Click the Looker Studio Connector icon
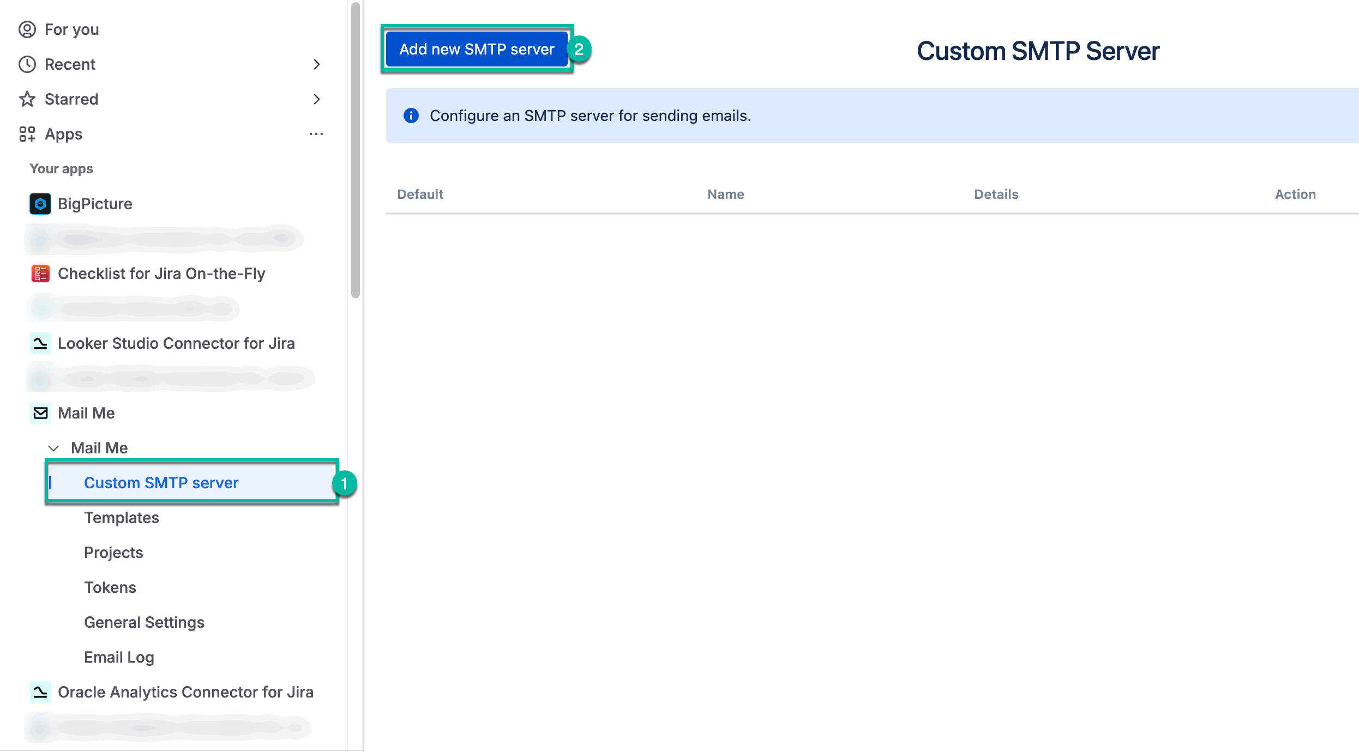1359x752 pixels. (x=40, y=343)
